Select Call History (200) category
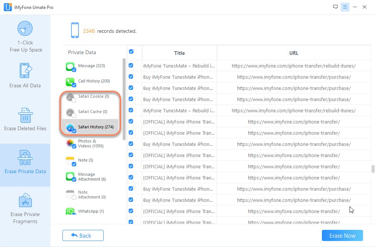The image size is (375, 247). click(90, 81)
